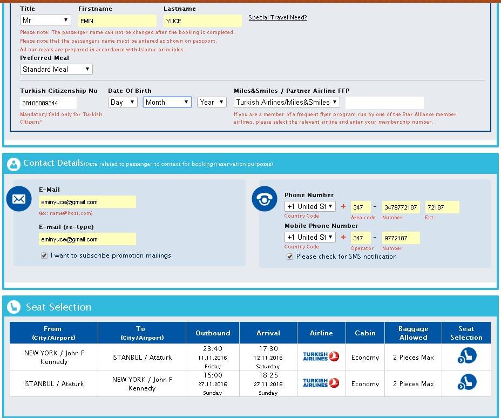Open the birth Day dropdown

pyautogui.click(x=123, y=102)
